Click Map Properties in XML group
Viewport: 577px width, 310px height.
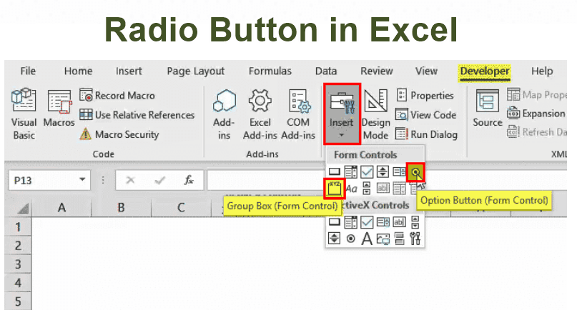tap(536, 95)
